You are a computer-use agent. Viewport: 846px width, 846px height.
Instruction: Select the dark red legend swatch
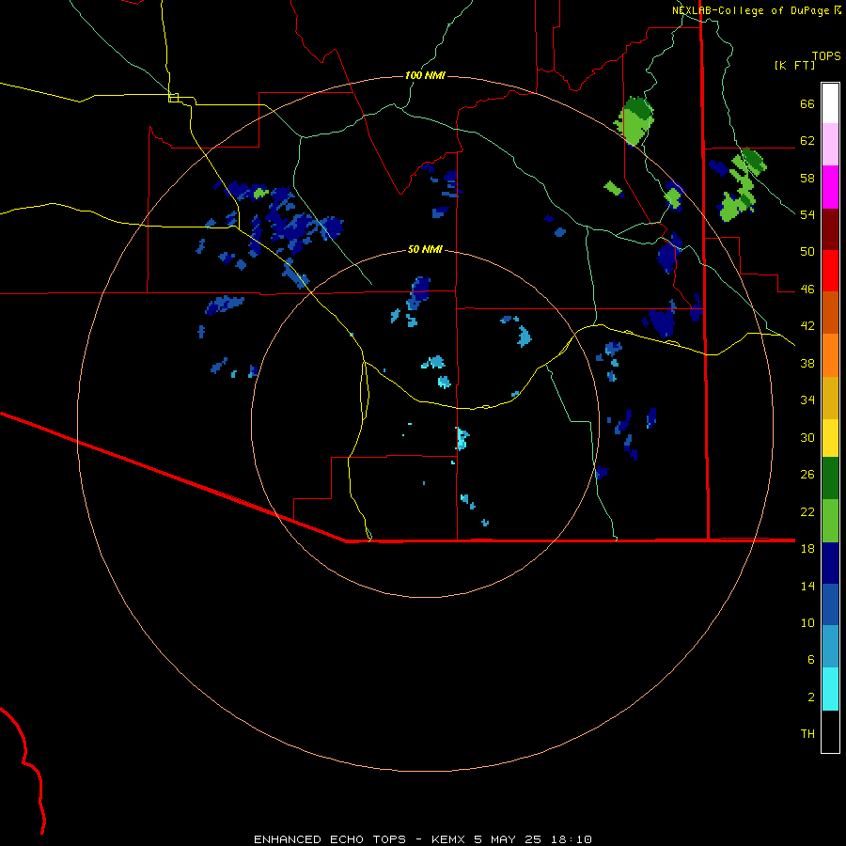click(x=830, y=229)
